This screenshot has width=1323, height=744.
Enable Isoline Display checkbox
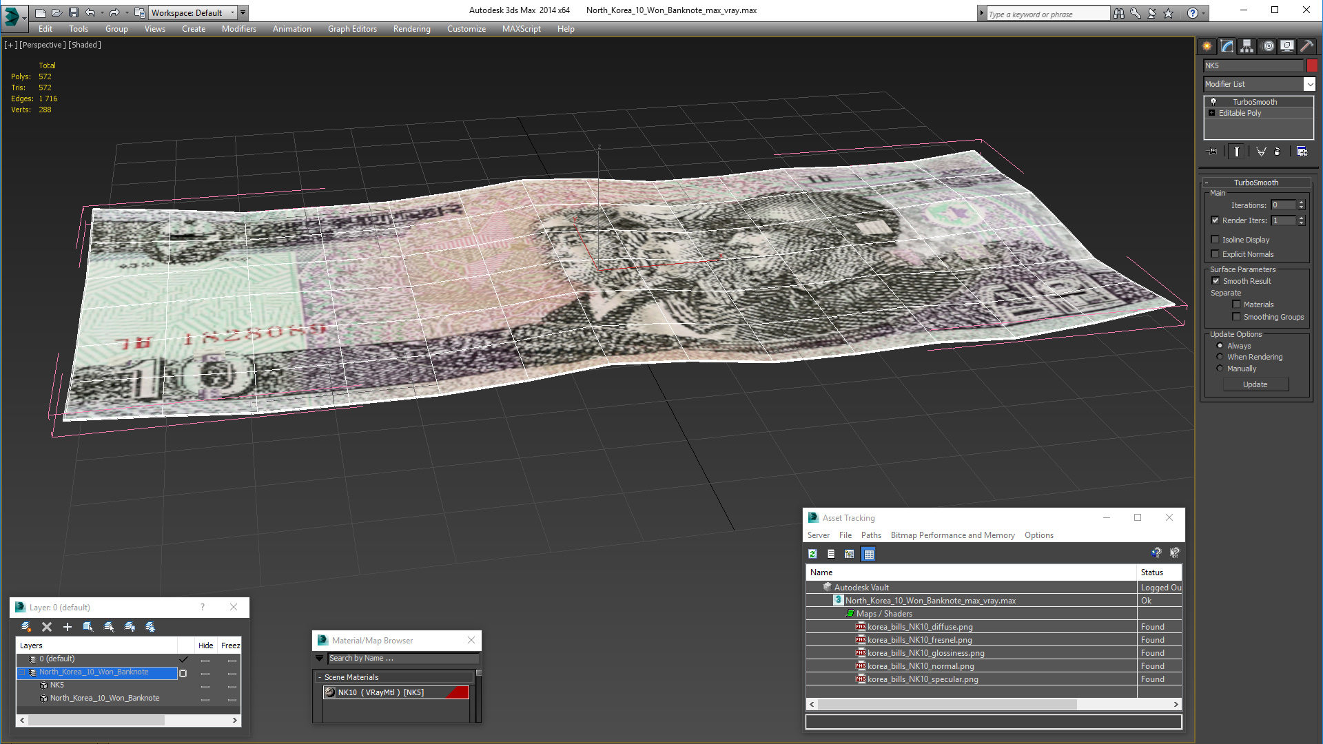click(1216, 240)
